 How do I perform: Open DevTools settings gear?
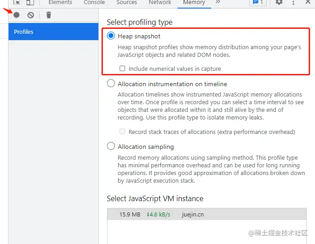[279, 2]
